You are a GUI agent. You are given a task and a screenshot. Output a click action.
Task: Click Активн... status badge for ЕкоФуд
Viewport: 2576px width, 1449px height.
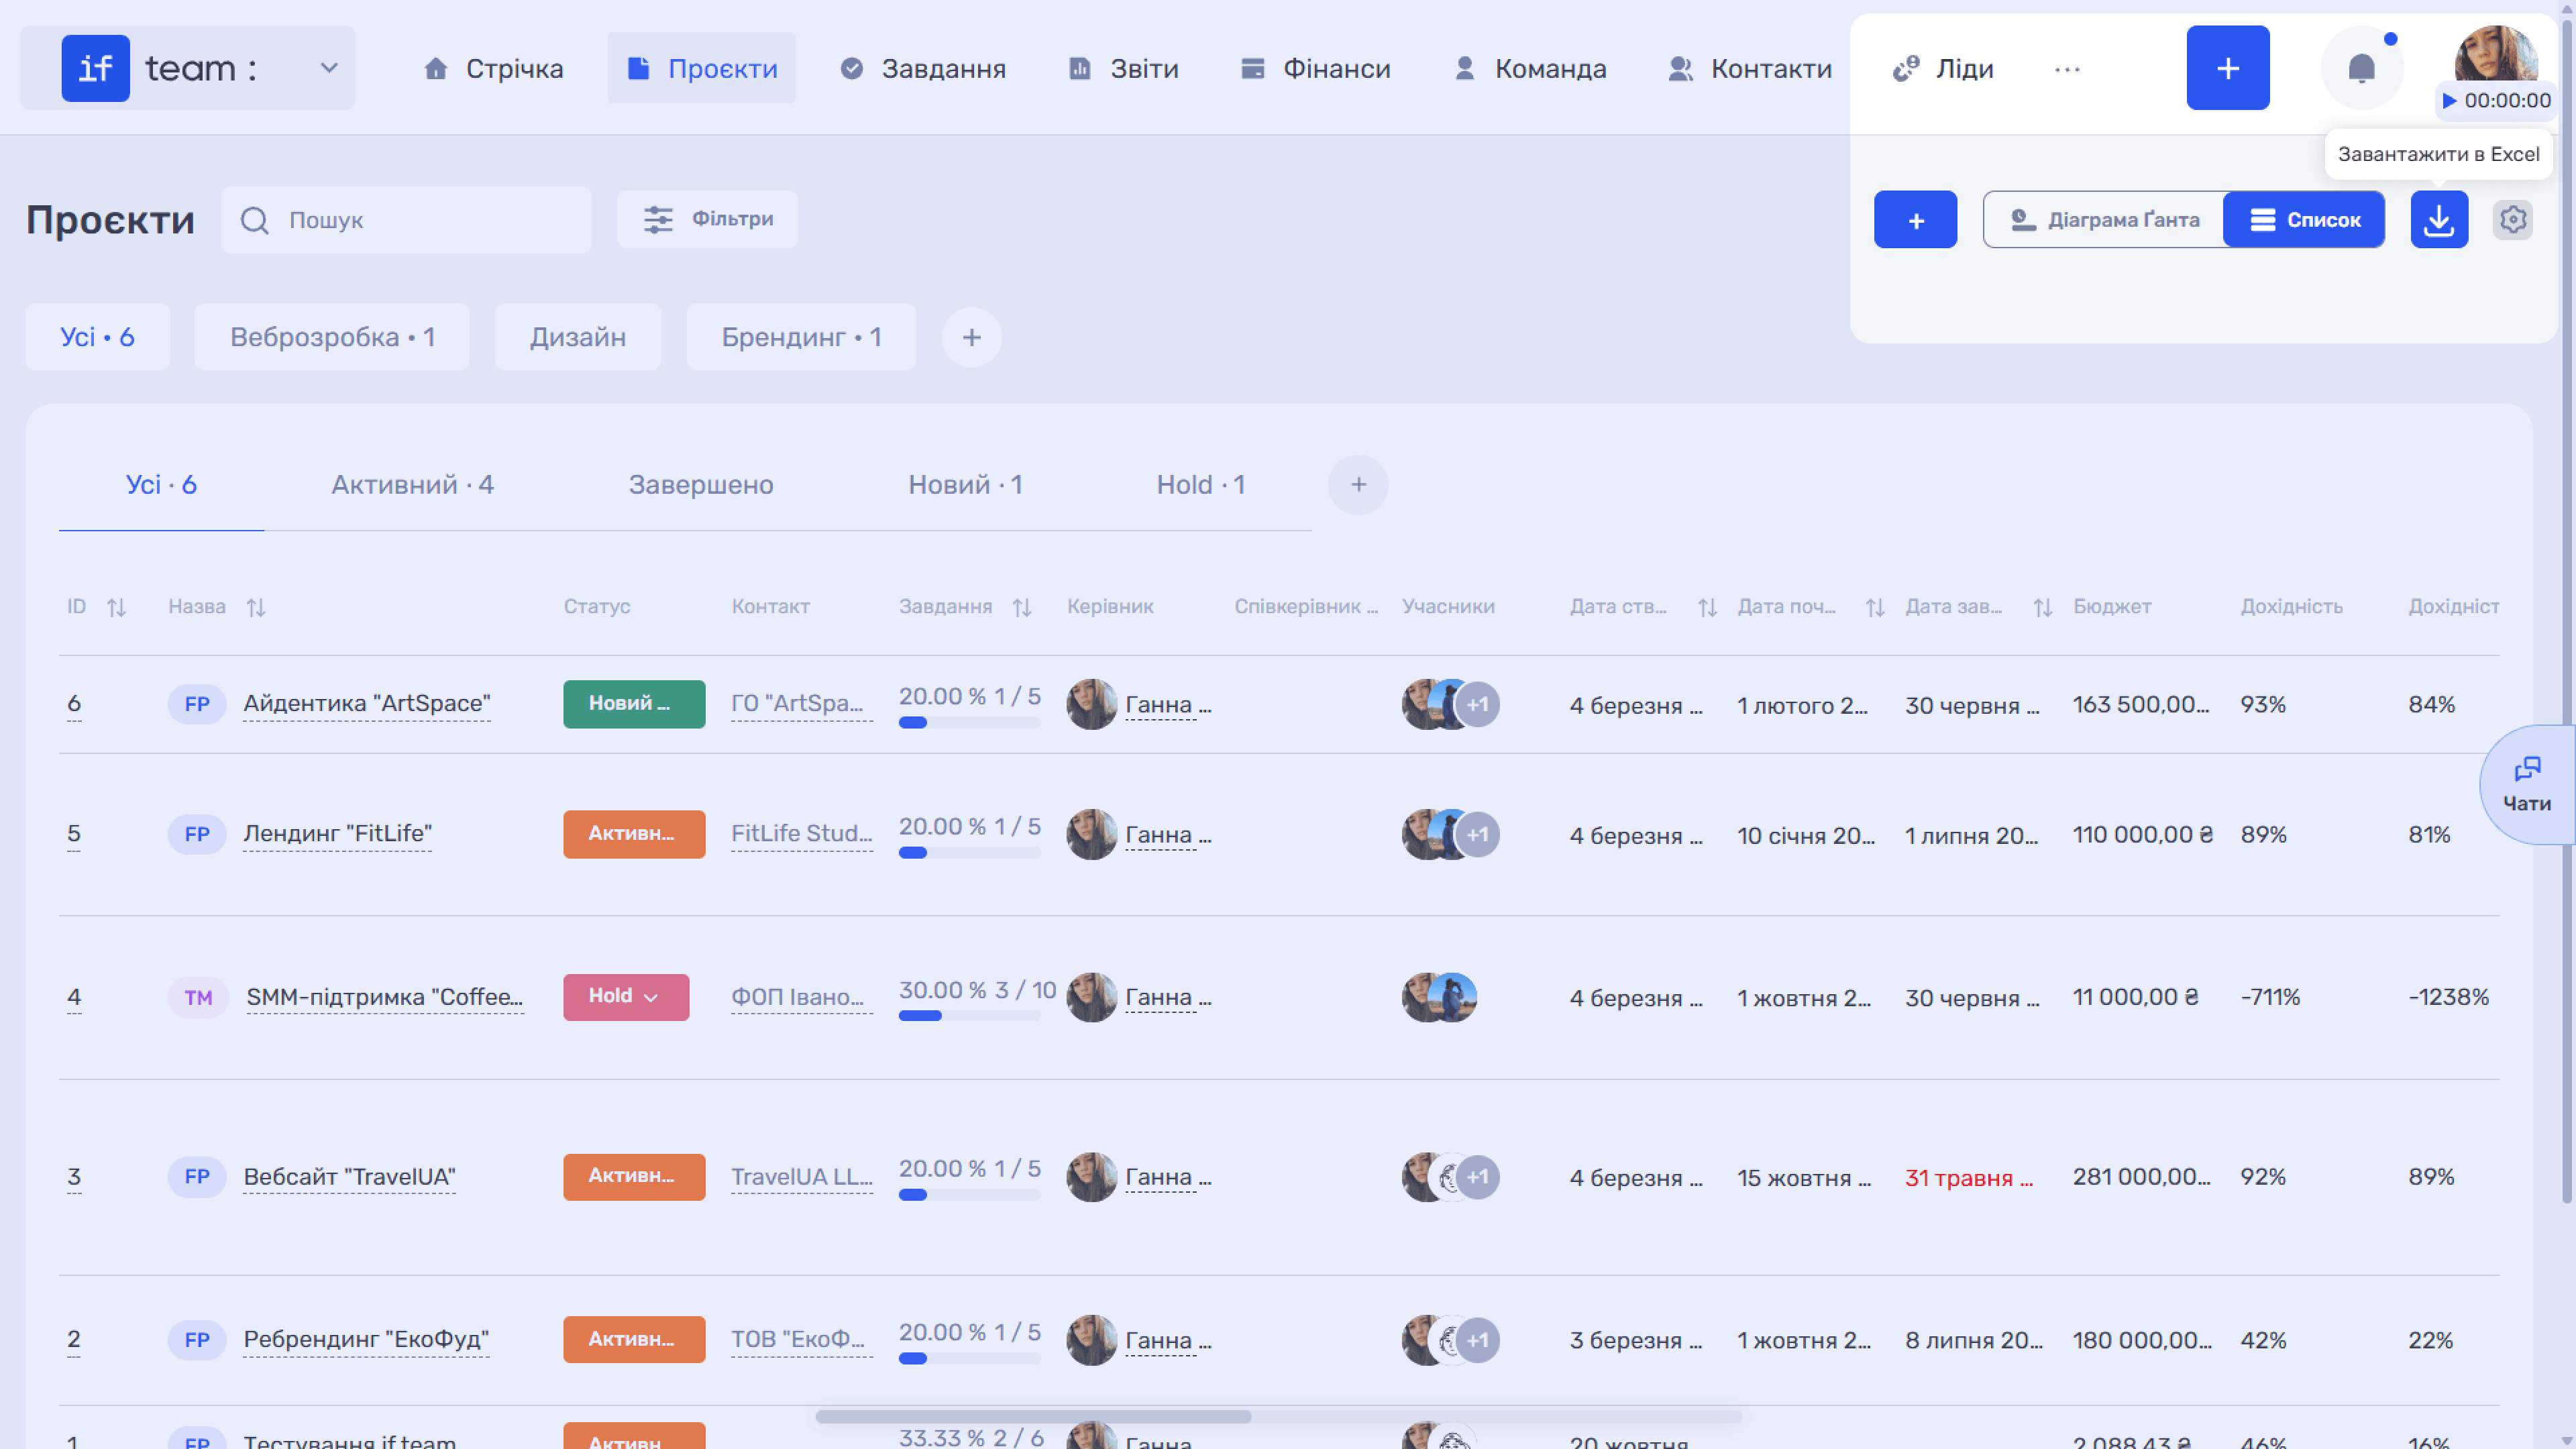click(634, 1340)
